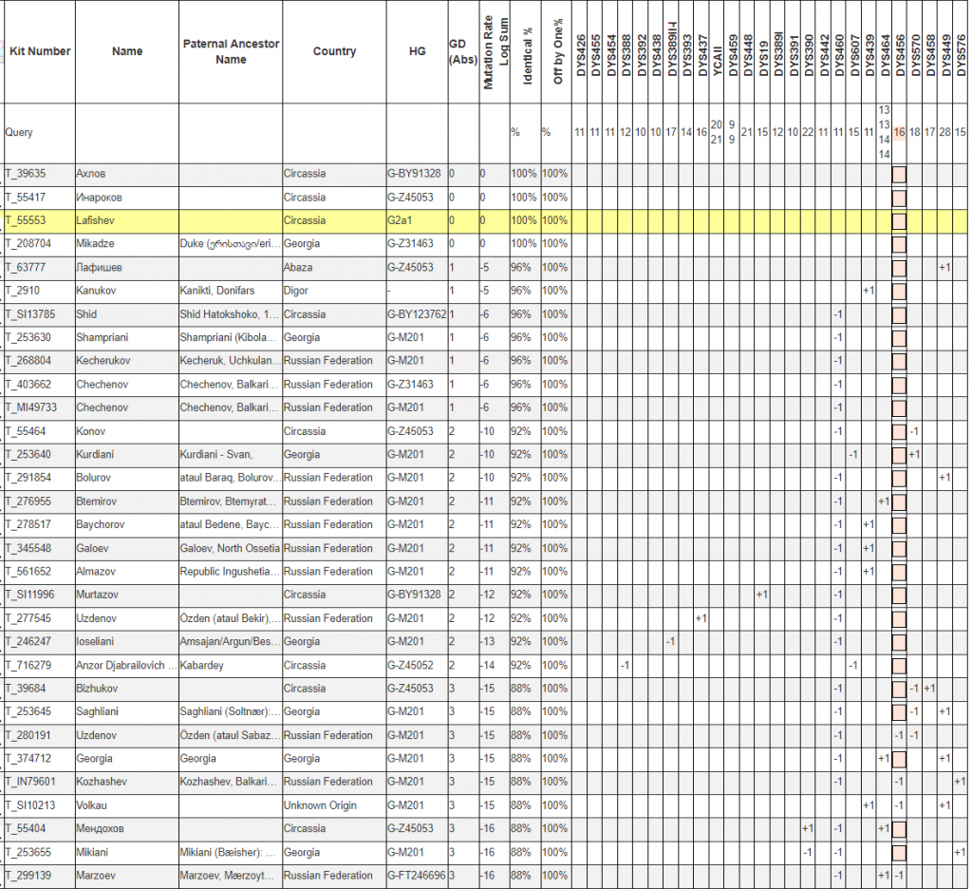Select the Abaza country cell
Image resolution: width=972 pixels, height=889 pixels.
point(334,268)
